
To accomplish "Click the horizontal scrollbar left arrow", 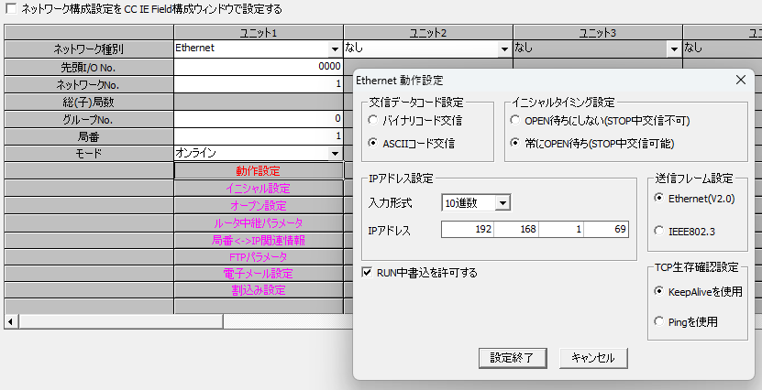I will point(11,321).
